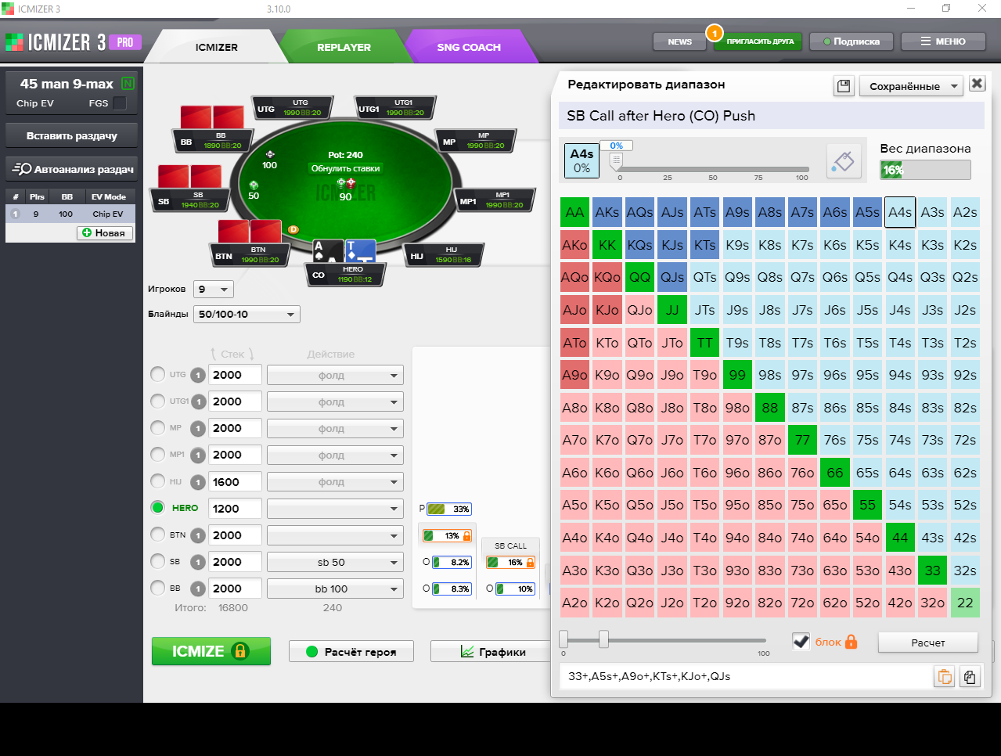Click the notification badge on invite friend

(714, 33)
